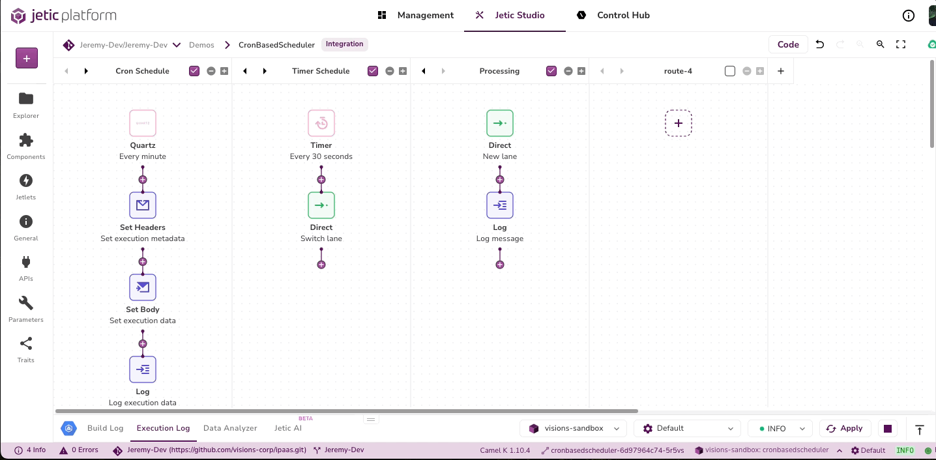Click the jetic platform logo
The height and width of the screenshot is (460, 936).
[63, 16]
